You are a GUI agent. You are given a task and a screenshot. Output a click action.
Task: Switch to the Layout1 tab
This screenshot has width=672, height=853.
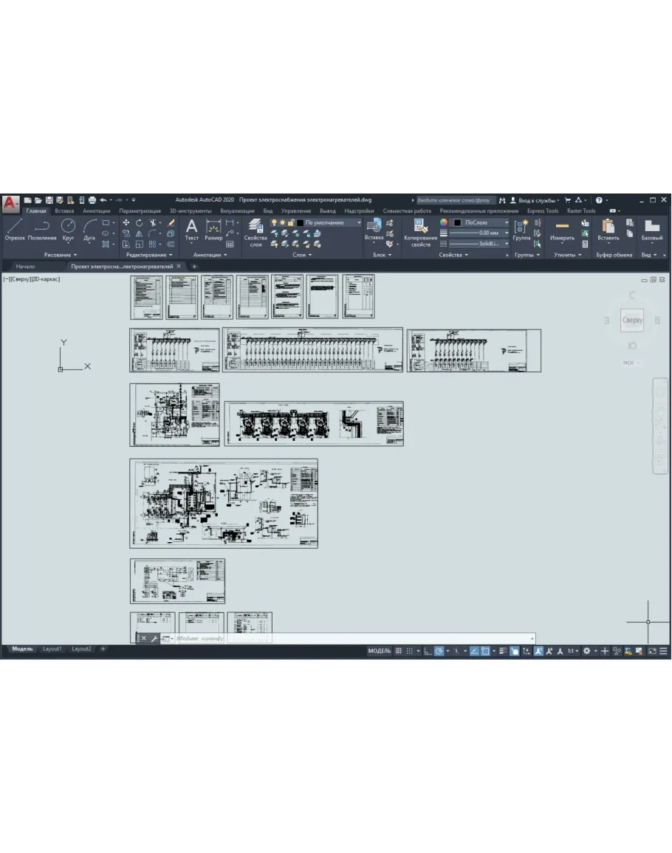point(52,648)
